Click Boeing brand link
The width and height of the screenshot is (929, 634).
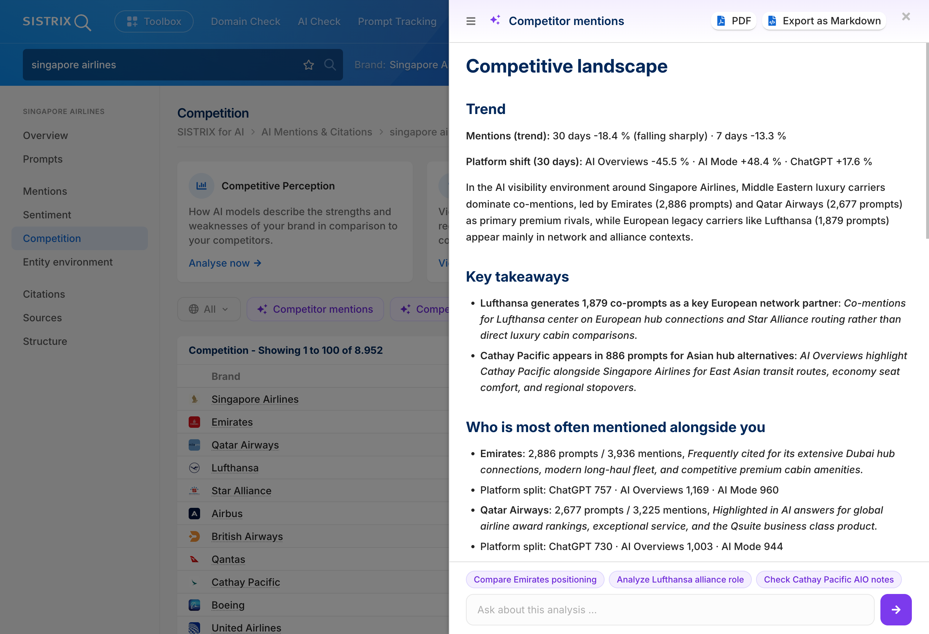228,604
